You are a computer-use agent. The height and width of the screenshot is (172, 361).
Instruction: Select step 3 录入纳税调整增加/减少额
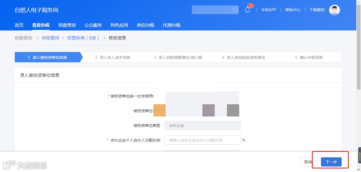coord(178,57)
